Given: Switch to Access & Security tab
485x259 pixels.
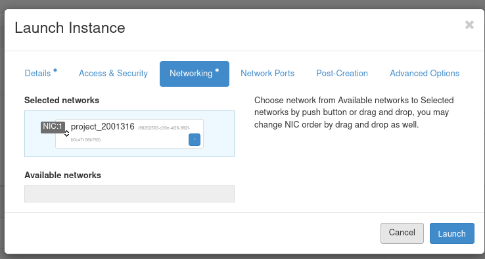Looking at the screenshot, I should click(113, 74).
